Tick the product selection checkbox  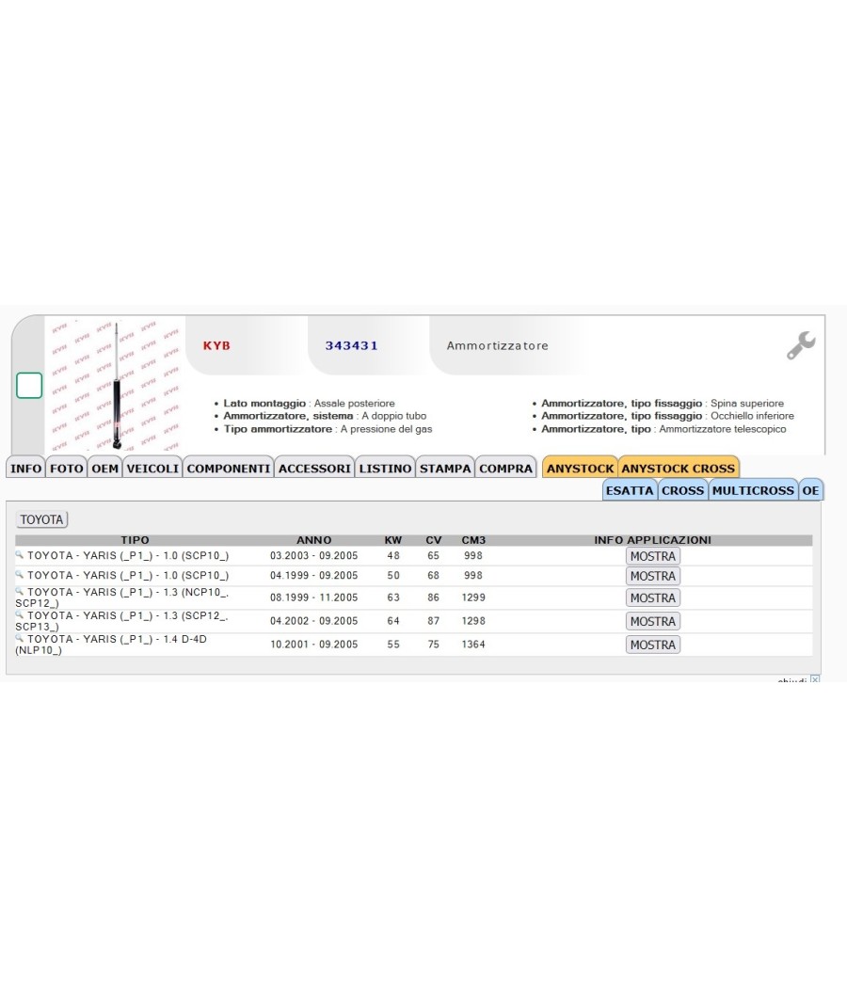pyautogui.click(x=29, y=386)
